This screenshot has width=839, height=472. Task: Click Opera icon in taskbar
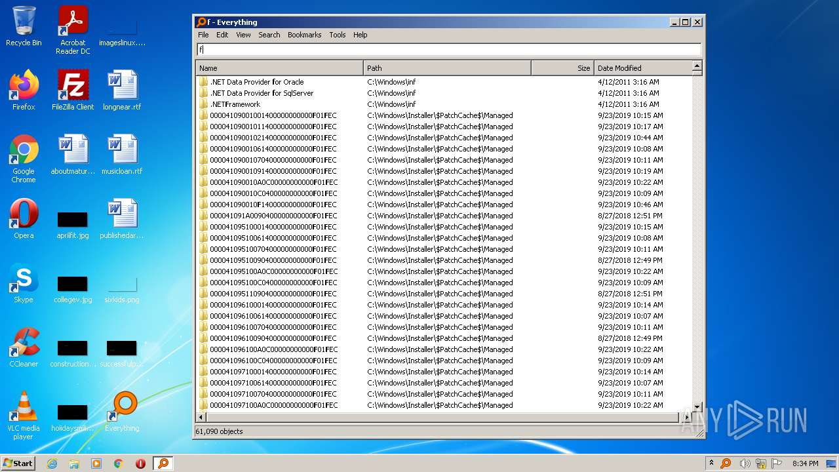coord(140,463)
